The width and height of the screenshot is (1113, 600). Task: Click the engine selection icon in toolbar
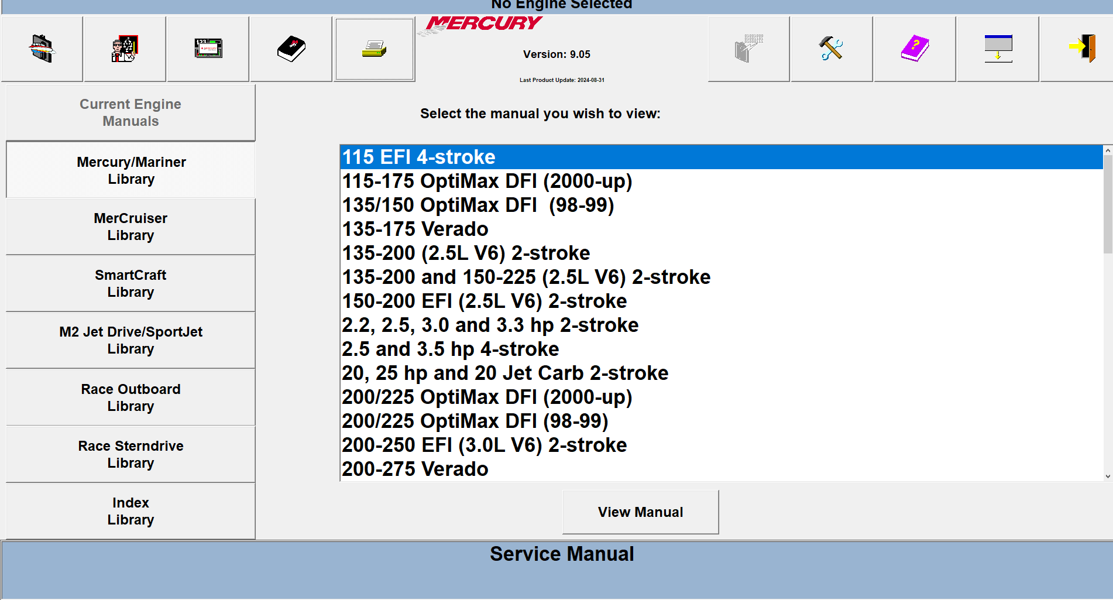tap(42, 49)
